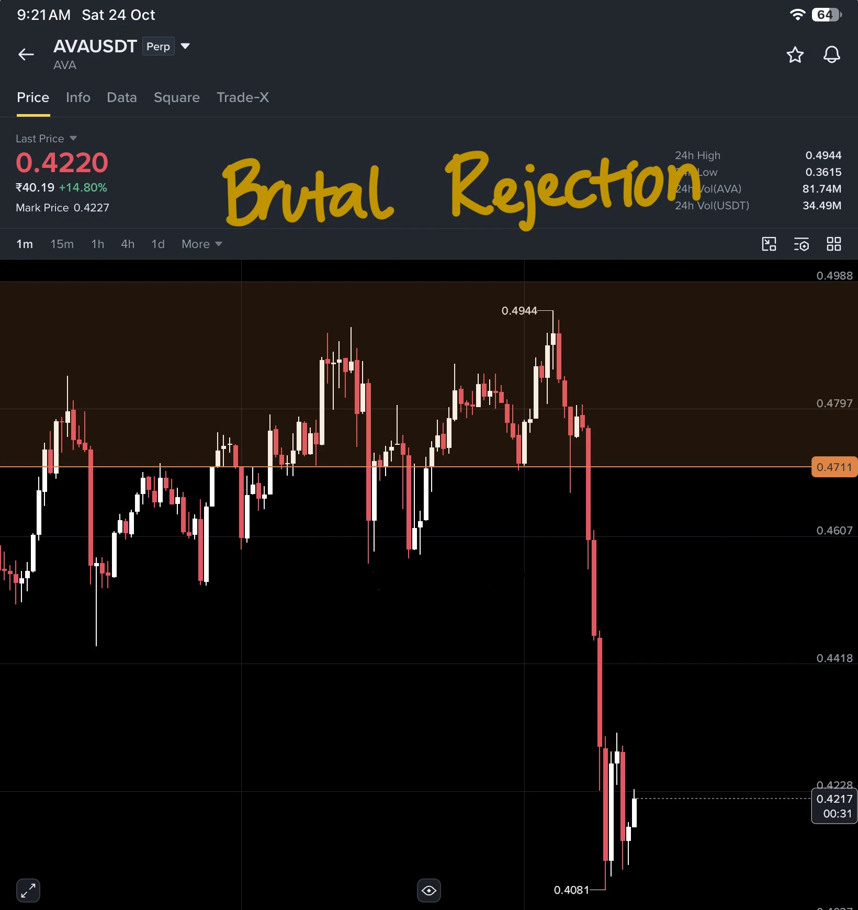Image resolution: width=858 pixels, height=910 pixels.
Task: Open the multi-chart grid layout icon
Action: (833, 244)
